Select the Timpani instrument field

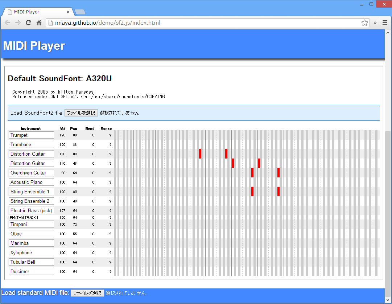click(x=31, y=225)
